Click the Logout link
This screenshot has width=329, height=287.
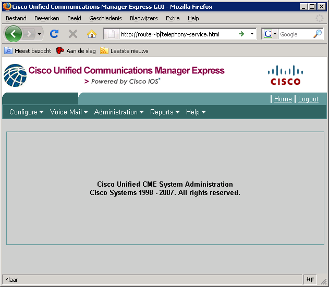click(308, 99)
